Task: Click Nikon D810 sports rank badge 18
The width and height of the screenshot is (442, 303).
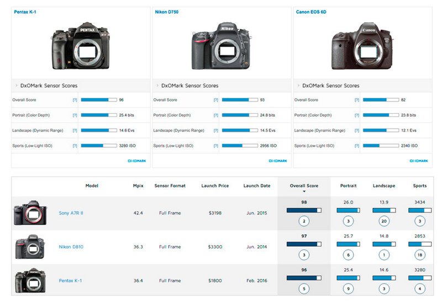Action: point(420,255)
